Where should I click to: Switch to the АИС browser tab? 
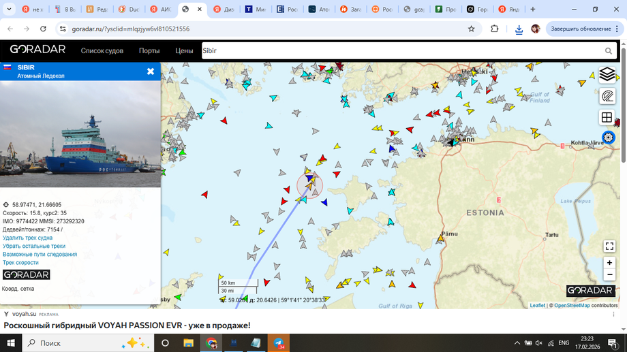point(161,9)
